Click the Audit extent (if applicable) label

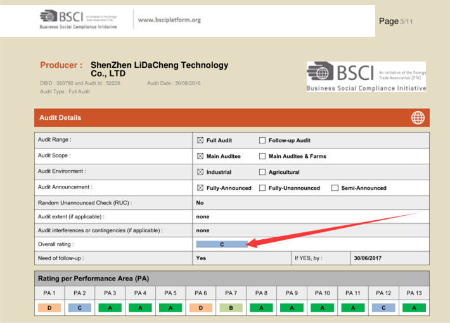pos(71,216)
